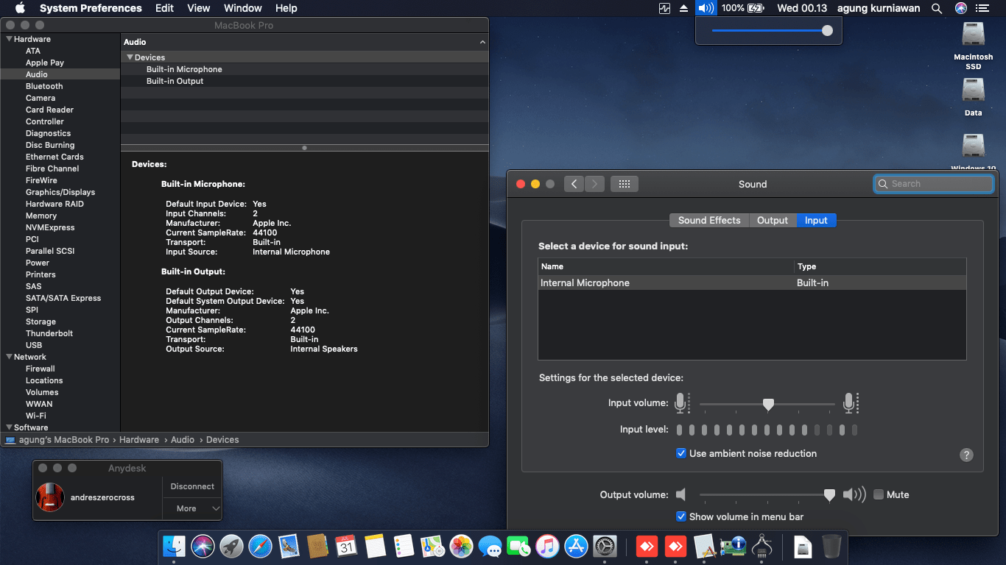The image size is (1006, 565).
Task: Click the help question mark in Sound preferences
Action: click(966, 455)
